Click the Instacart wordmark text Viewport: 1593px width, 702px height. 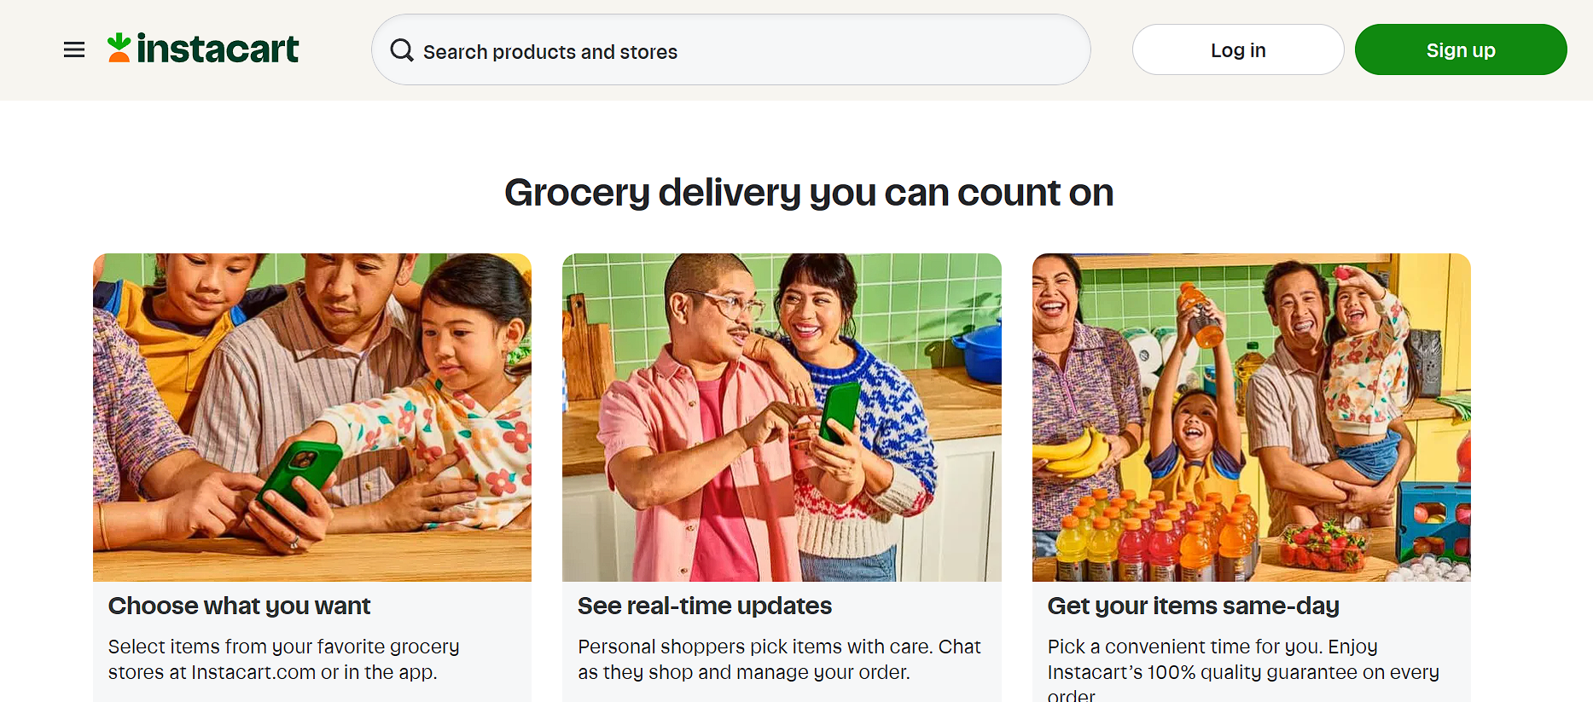(218, 49)
